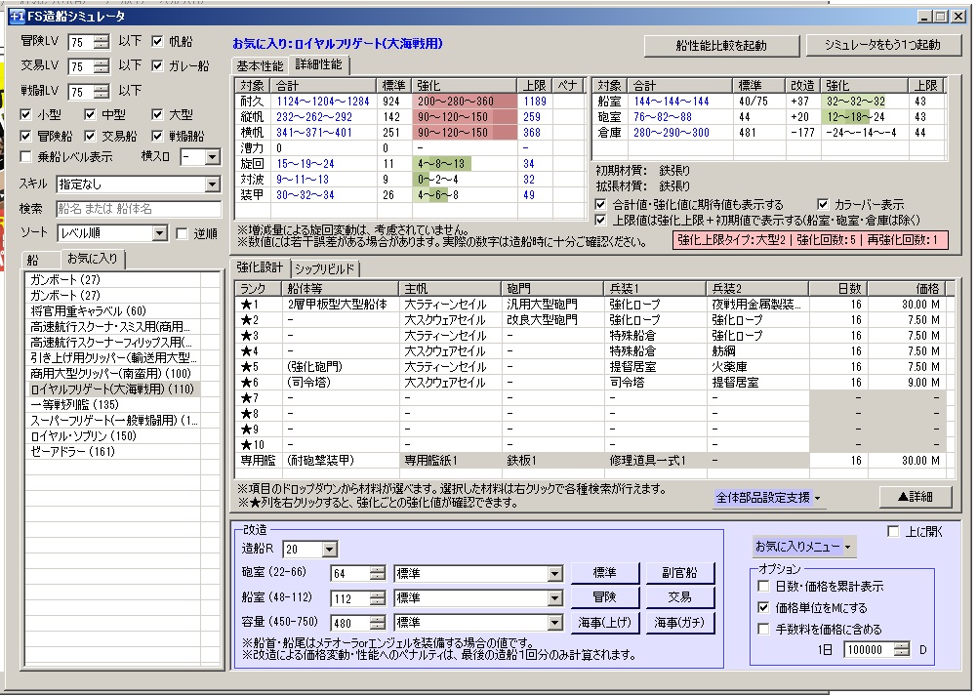This screenshot has width=978, height=696.
Task: Check the 上に開く checkbox
Action: [893, 531]
